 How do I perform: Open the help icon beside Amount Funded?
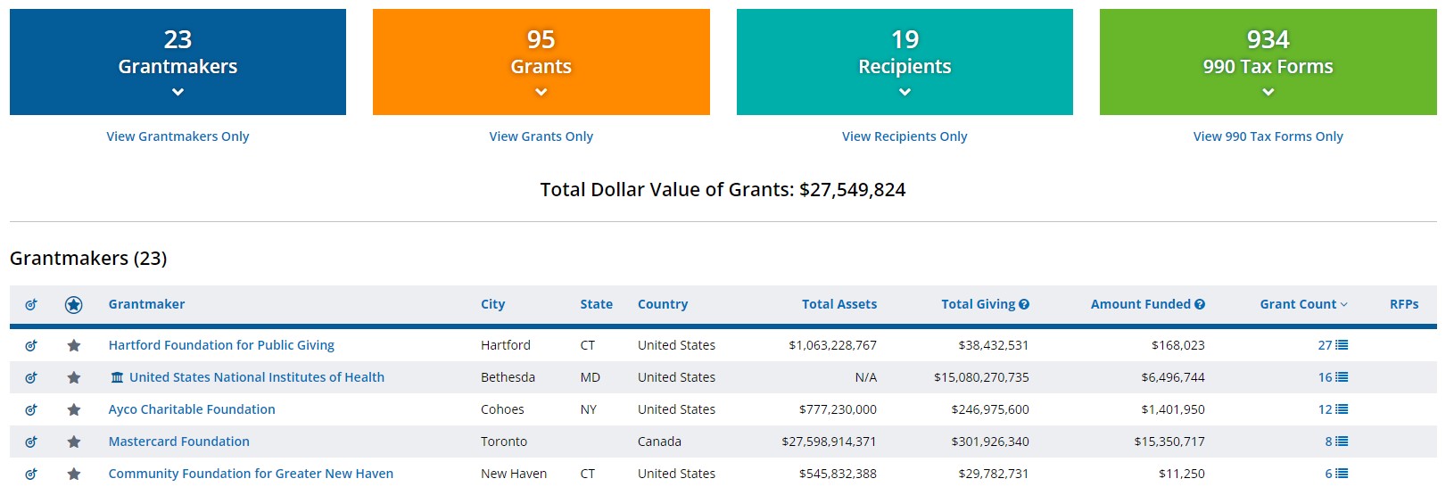click(x=1200, y=304)
